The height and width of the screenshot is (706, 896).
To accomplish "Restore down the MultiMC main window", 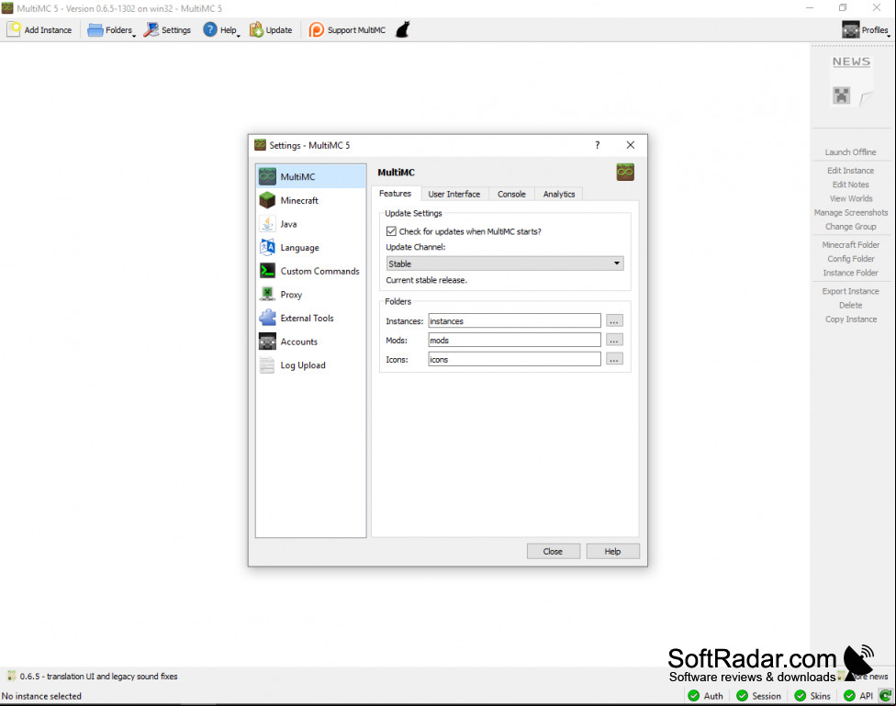I will [x=843, y=8].
